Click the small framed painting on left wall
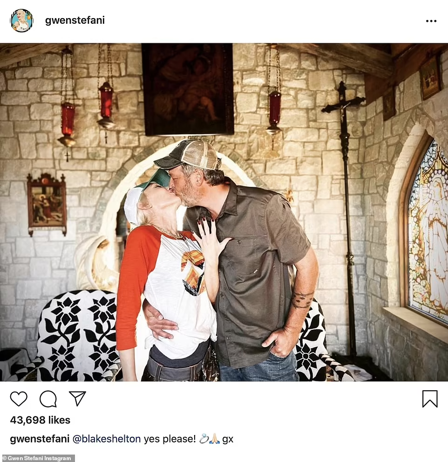 pyautogui.click(x=47, y=205)
